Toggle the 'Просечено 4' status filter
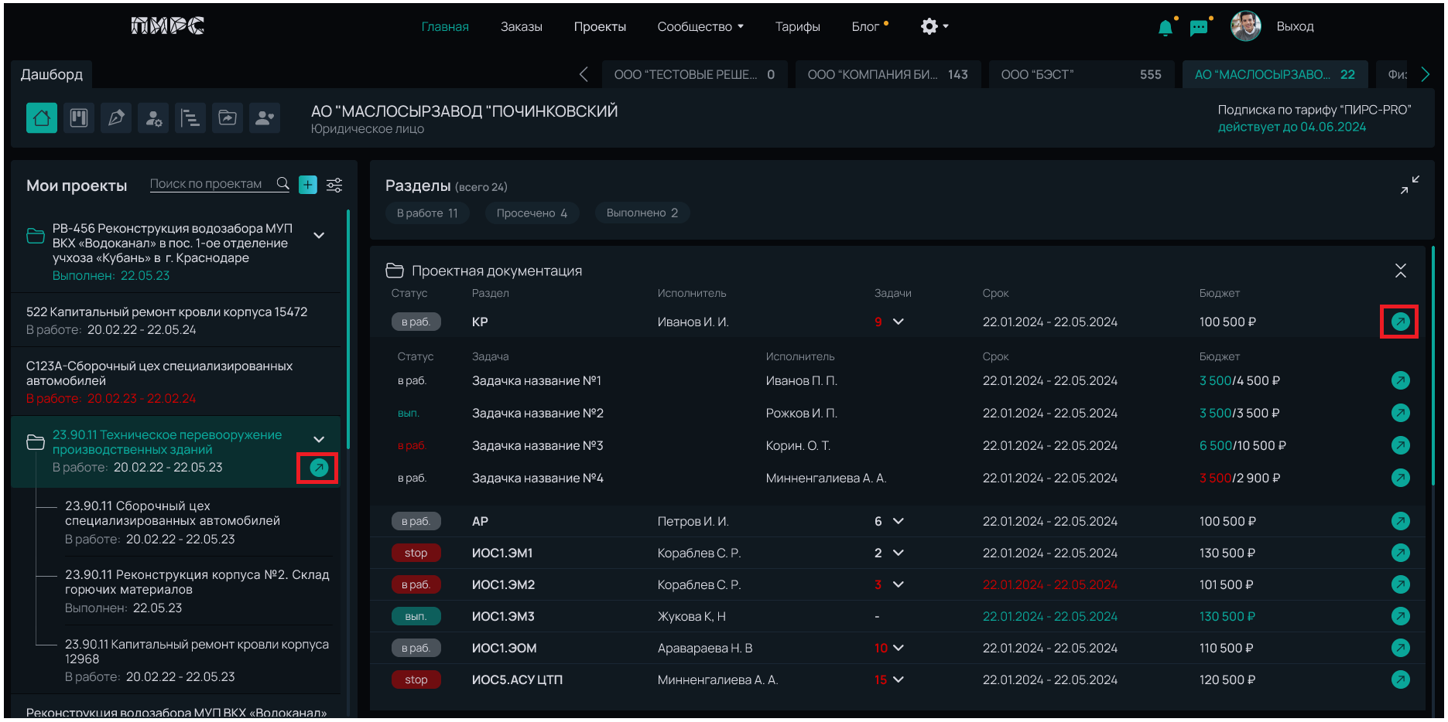 pyautogui.click(x=532, y=213)
